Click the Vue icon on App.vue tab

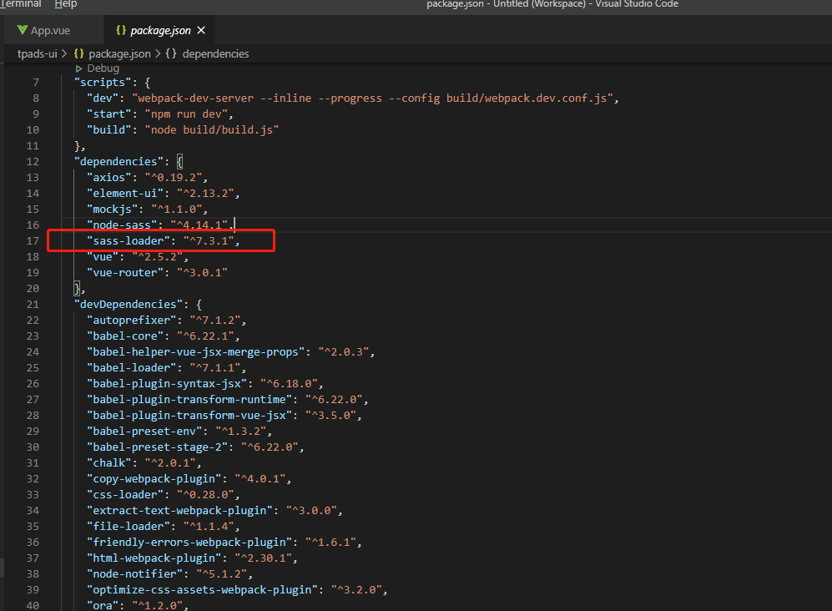pyautogui.click(x=23, y=30)
